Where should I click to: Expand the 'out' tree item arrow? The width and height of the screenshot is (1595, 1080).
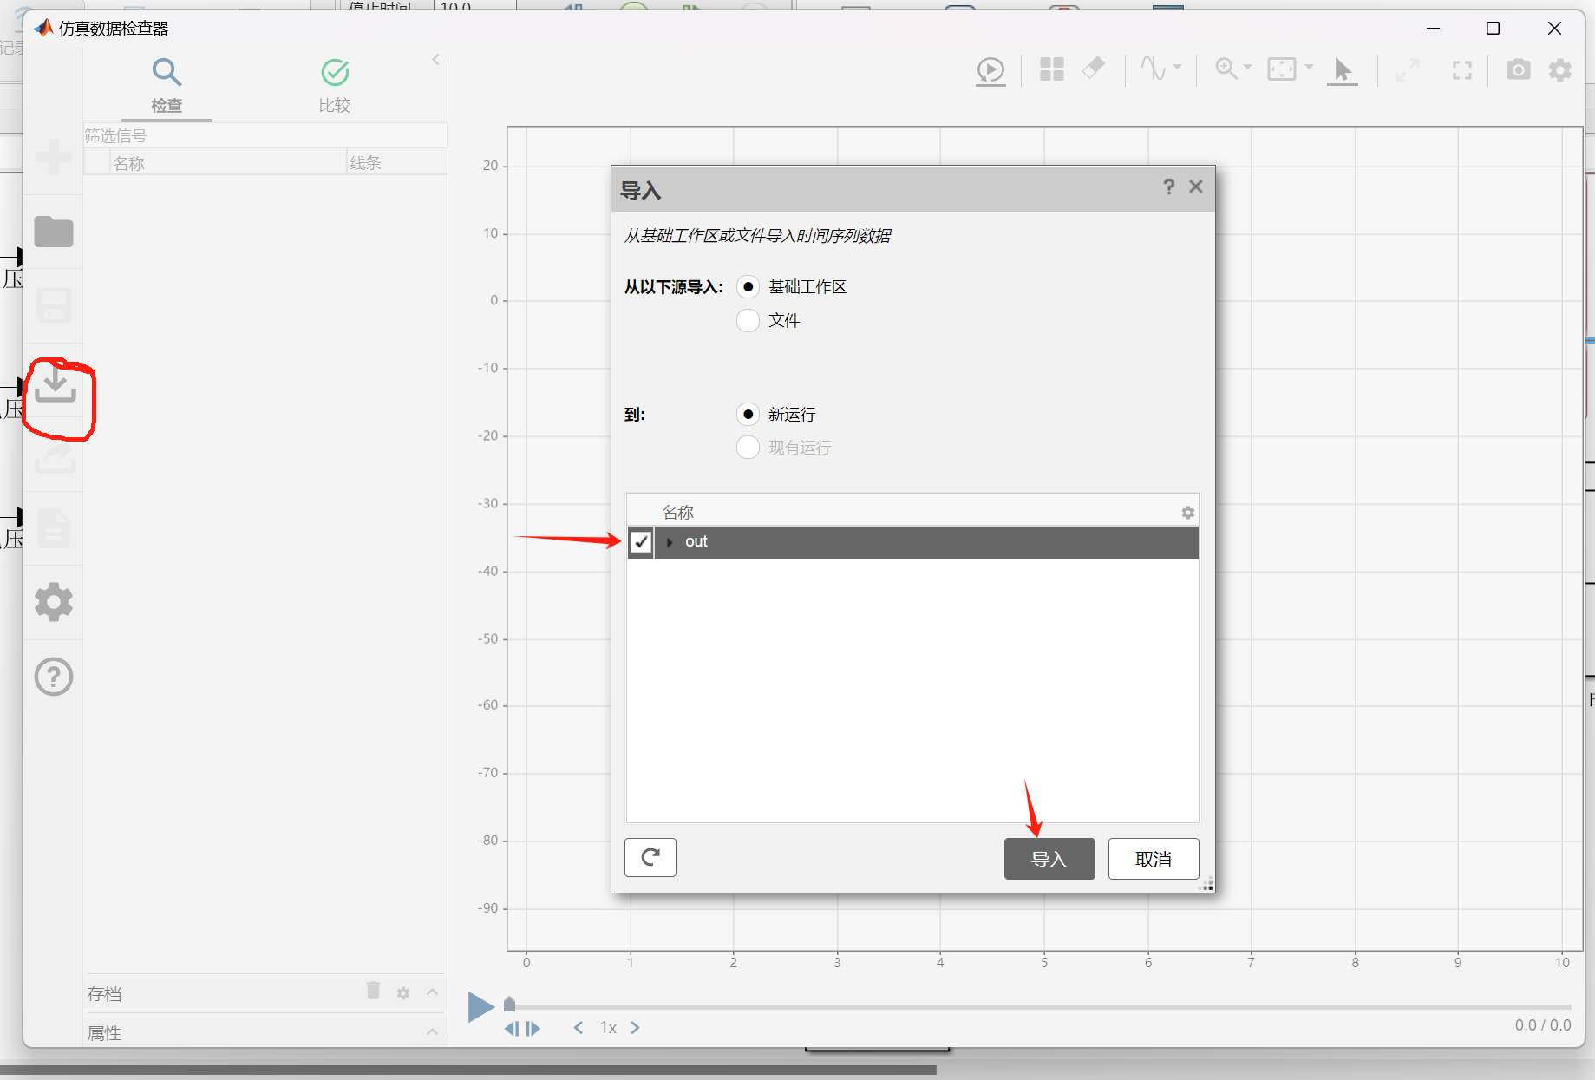coord(670,542)
